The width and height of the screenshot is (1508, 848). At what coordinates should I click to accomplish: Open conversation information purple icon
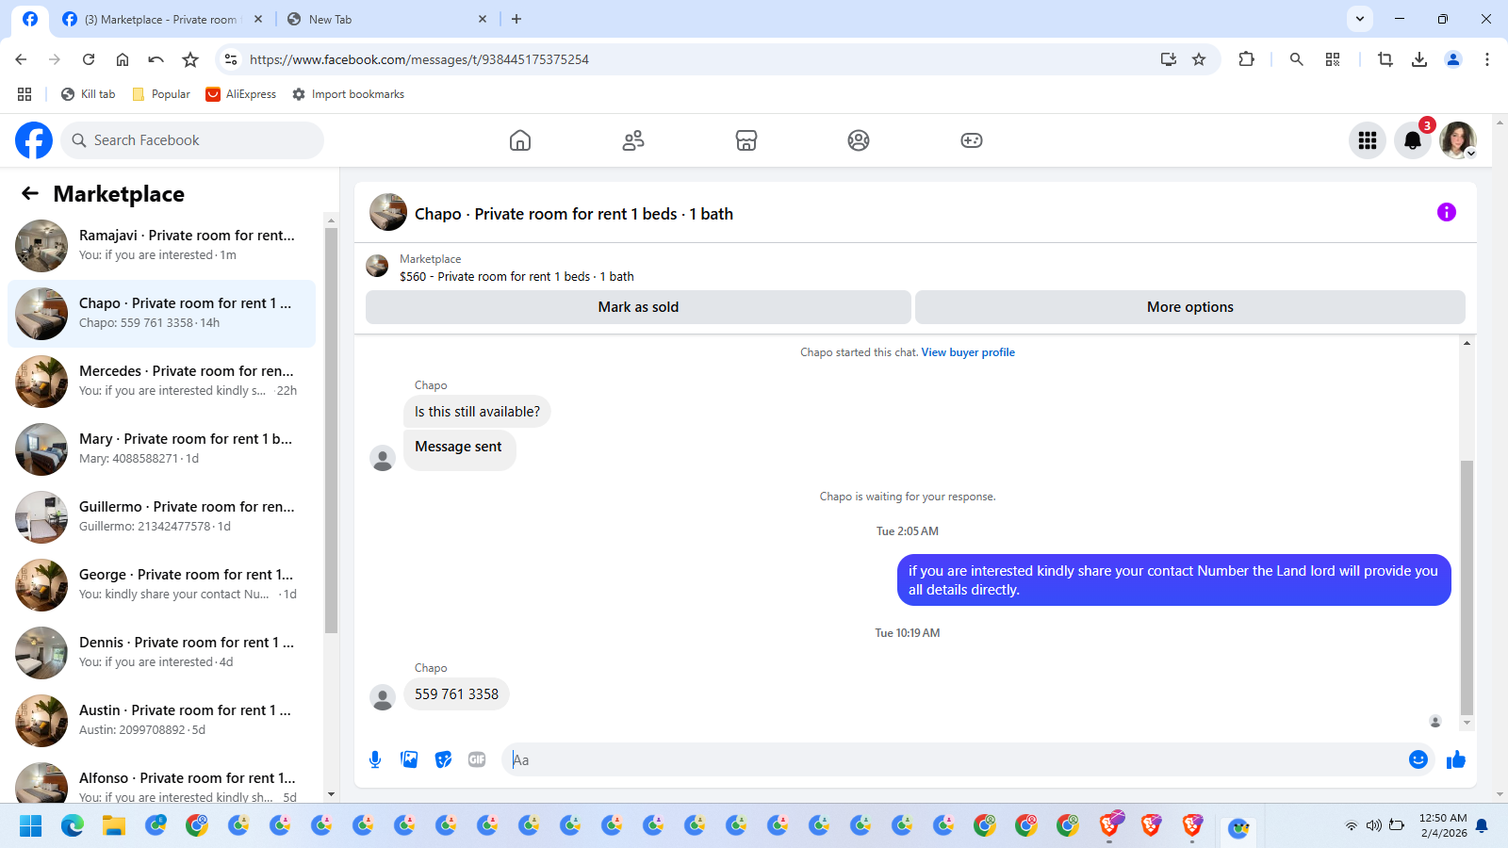pyautogui.click(x=1447, y=212)
